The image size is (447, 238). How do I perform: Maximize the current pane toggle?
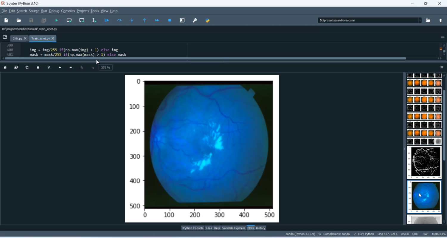point(182,21)
